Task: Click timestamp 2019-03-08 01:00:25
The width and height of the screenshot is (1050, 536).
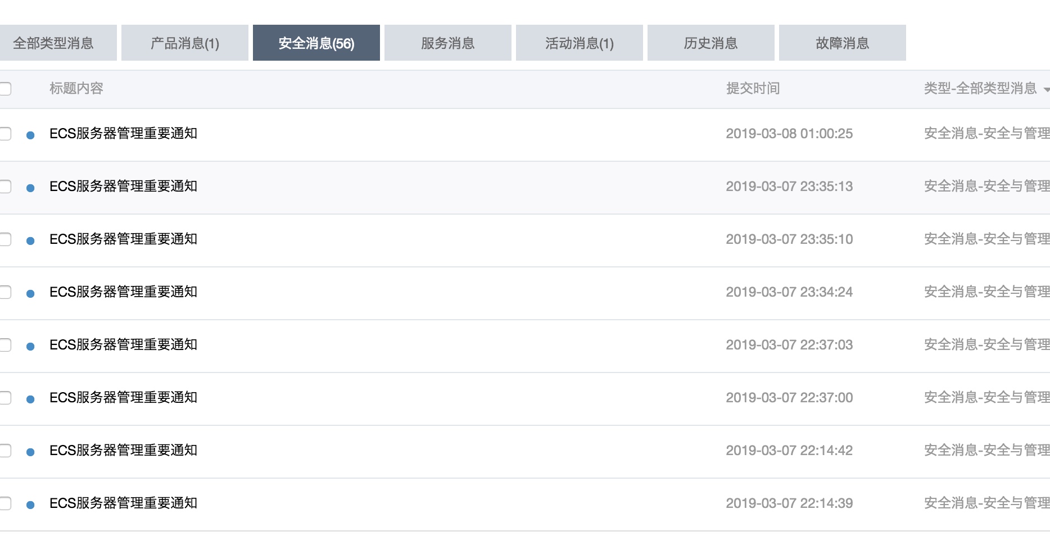Action: coord(789,134)
